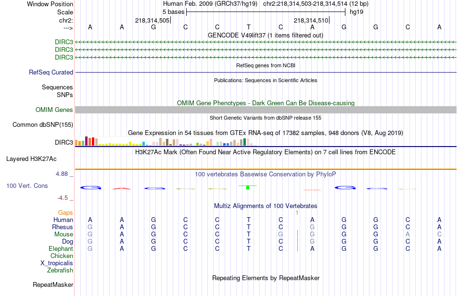This screenshot has height=296, width=457.
Task: Click the Dog alignment row label
Action: (67, 242)
